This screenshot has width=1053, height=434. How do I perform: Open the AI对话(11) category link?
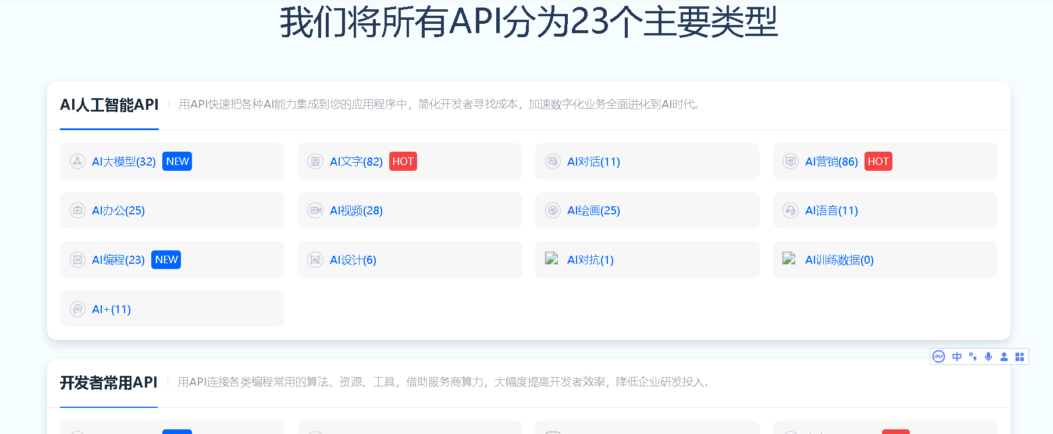pos(593,162)
